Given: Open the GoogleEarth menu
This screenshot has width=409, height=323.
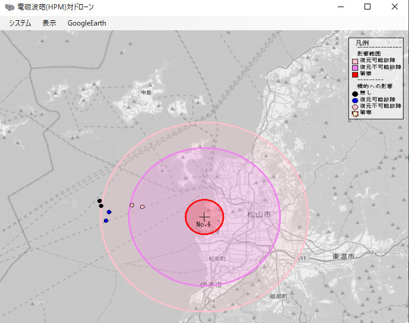Looking at the screenshot, I should (x=87, y=23).
